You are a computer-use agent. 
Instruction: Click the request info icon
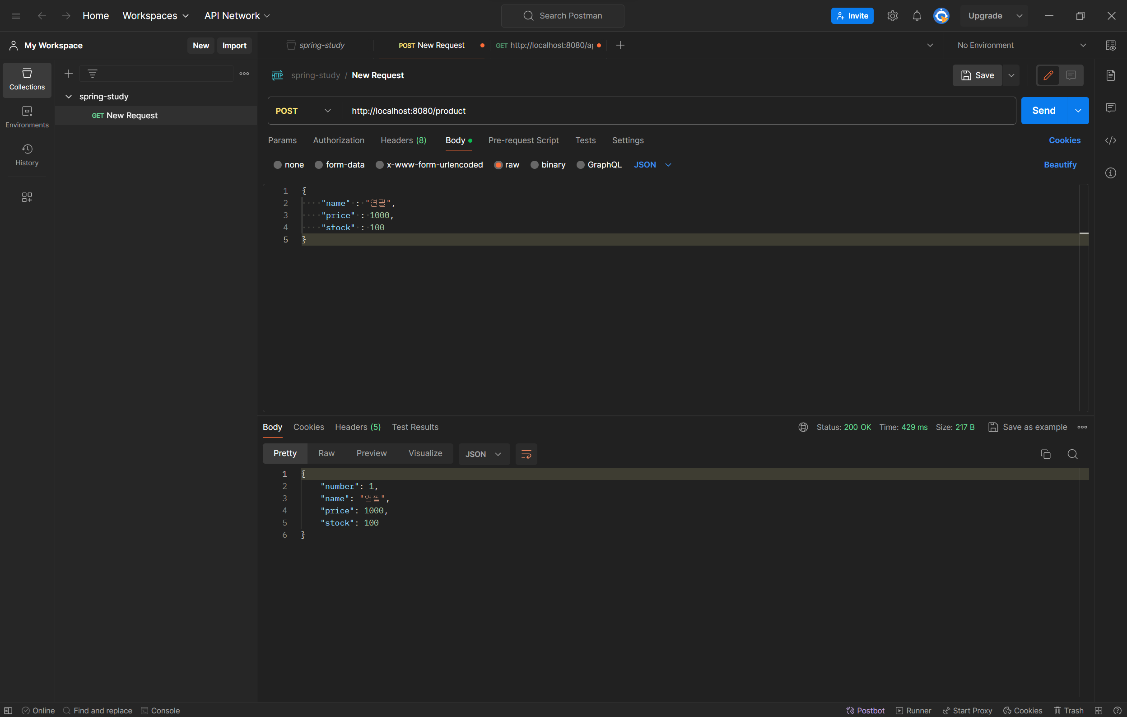(x=1110, y=173)
